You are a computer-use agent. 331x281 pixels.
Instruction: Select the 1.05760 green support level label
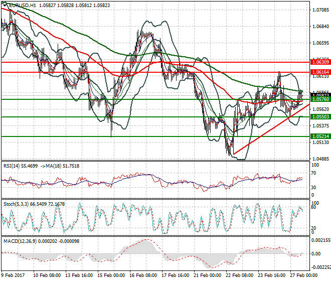320,99
